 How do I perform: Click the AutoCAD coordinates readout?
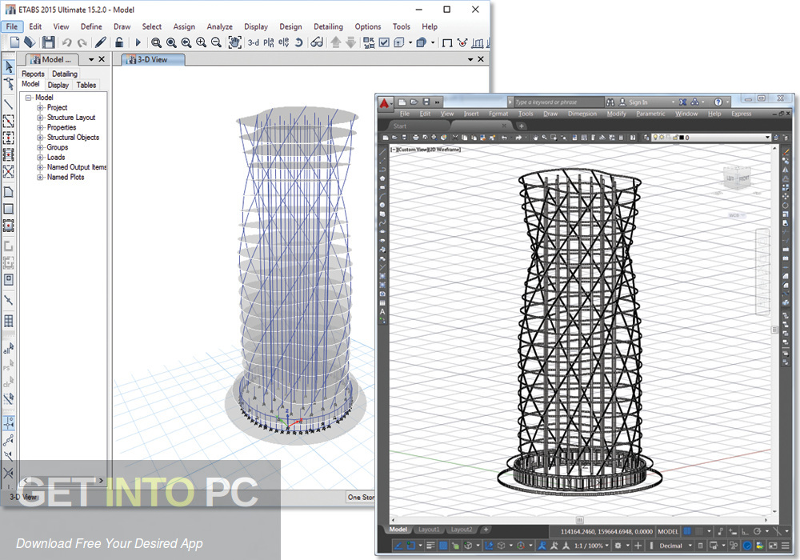[606, 531]
